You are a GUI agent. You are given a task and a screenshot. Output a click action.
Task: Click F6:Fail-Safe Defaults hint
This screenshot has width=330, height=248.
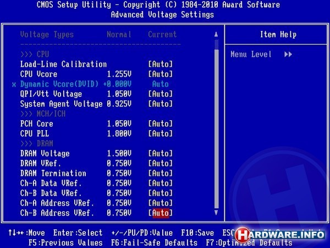[x=154, y=242]
